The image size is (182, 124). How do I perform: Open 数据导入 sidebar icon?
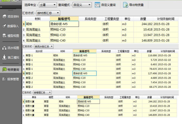(4, 26)
